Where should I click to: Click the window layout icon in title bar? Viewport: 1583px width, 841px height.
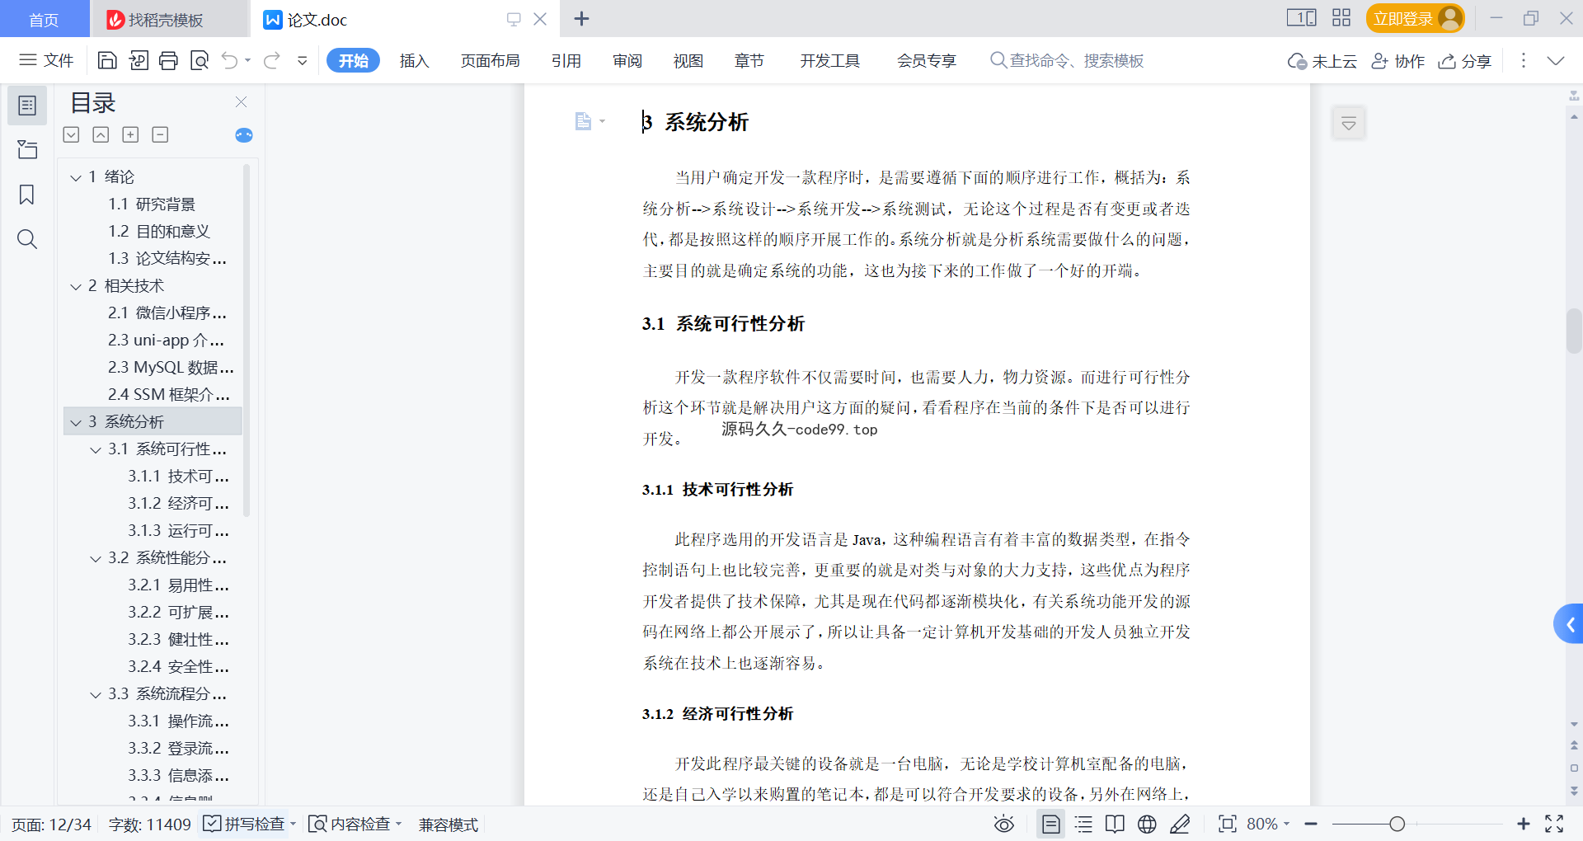1302,17
